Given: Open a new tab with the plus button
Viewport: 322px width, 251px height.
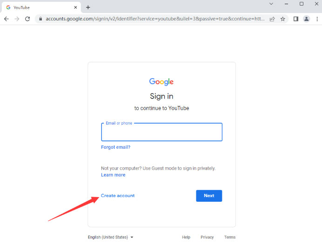Looking at the screenshot, I should 88,7.
